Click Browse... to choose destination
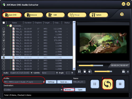 pyautogui.click(x=69, y=90)
